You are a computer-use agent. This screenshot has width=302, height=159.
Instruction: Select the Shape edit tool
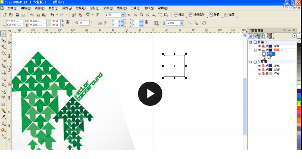(3, 40)
